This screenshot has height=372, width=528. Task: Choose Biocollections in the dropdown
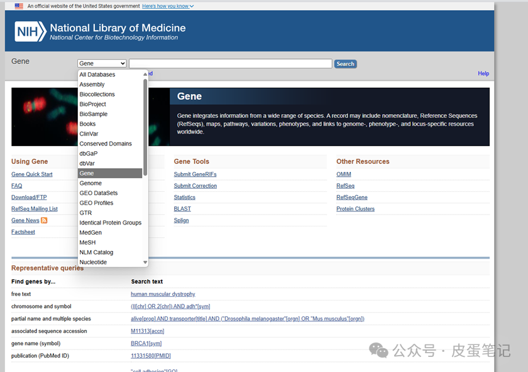(110, 95)
